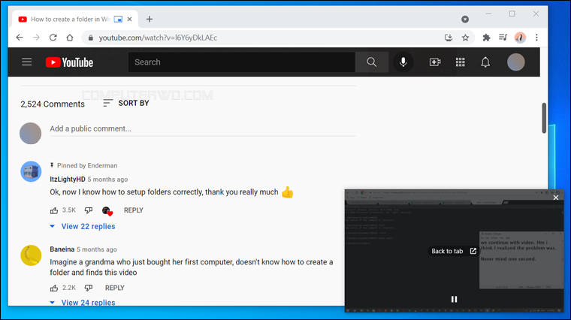Pause the picture-in-picture video
Screen dimensions: 571x320
pyautogui.click(x=454, y=299)
